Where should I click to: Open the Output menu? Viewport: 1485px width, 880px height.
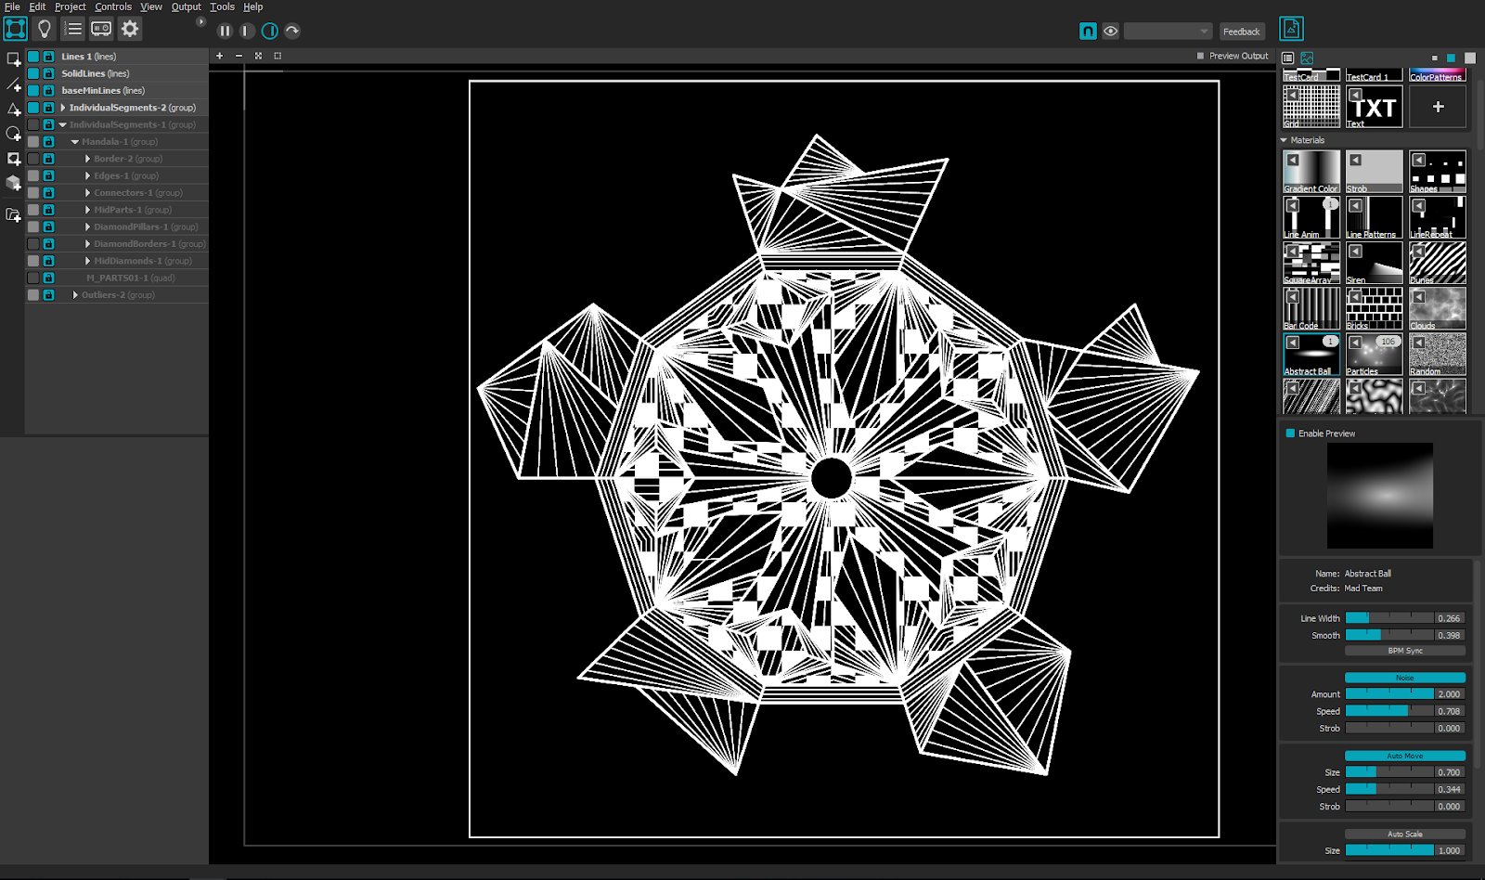coord(186,6)
